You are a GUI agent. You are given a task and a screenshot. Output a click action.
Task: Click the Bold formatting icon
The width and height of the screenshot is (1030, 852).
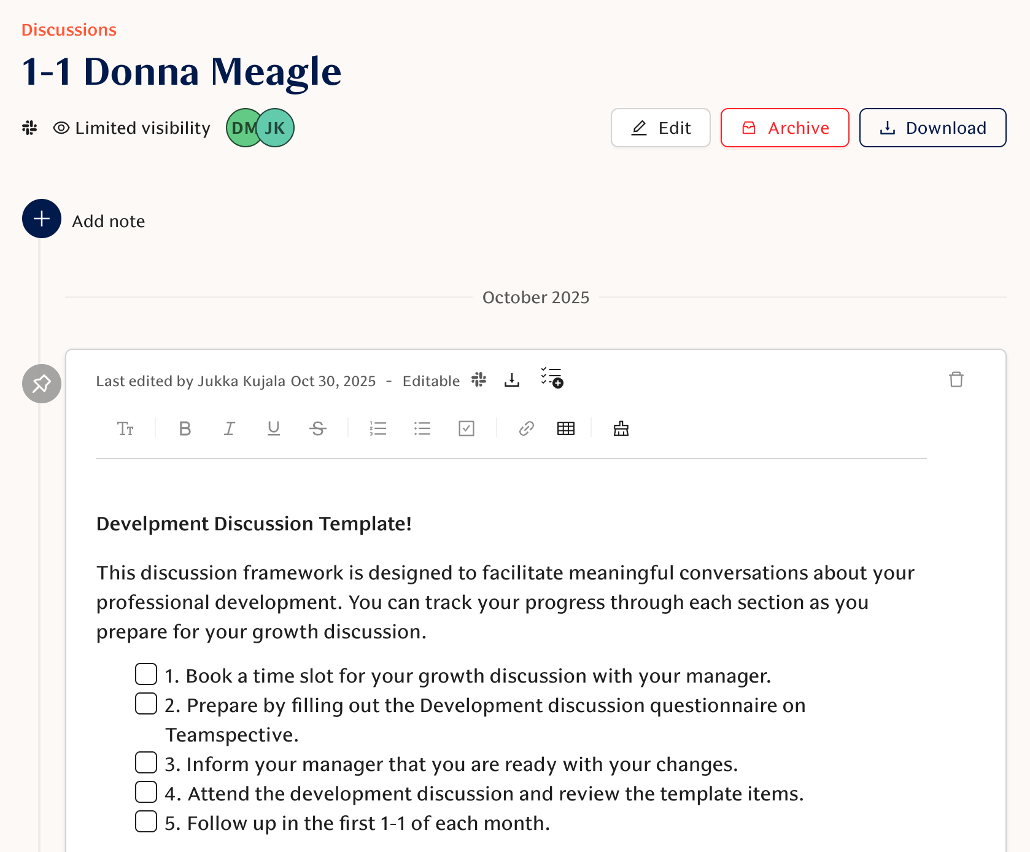(185, 428)
